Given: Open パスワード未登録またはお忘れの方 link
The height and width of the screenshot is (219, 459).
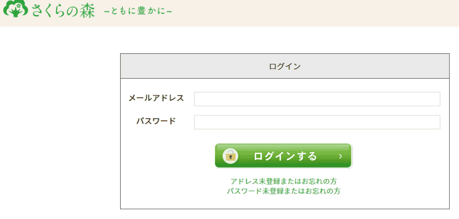Looking at the screenshot, I should [284, 191].
